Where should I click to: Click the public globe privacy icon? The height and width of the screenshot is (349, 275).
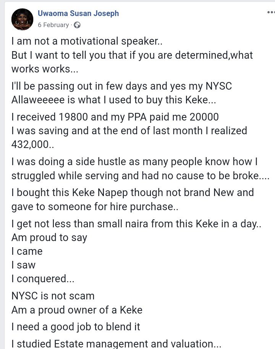pos(77,25)
